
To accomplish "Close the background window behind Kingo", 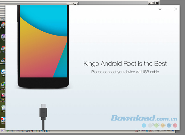I will coord(157,3).
